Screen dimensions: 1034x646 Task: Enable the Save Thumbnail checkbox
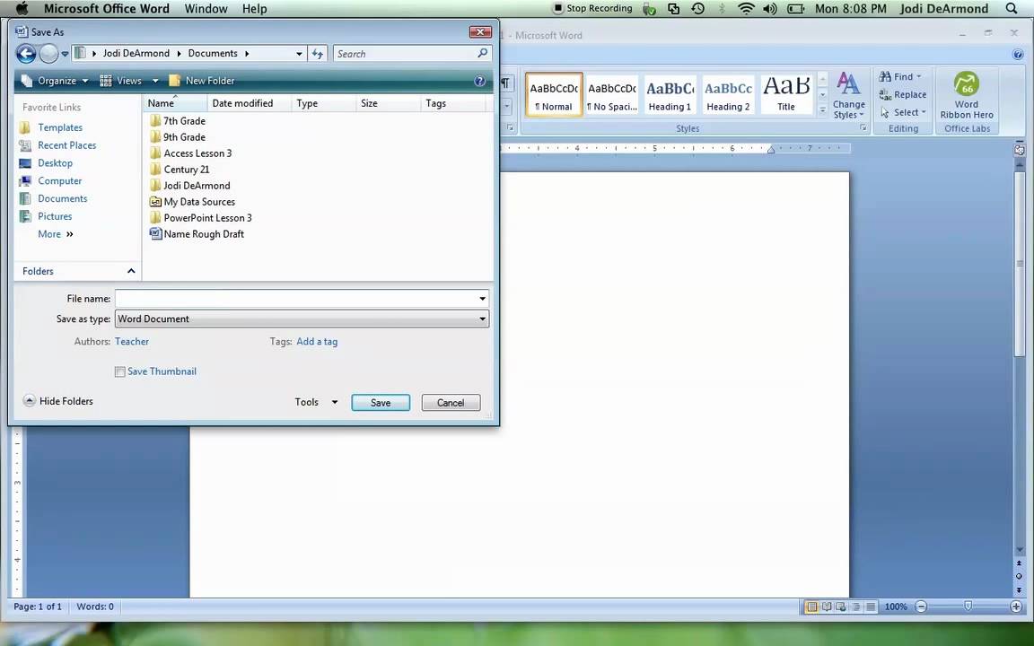click(120, 371)
